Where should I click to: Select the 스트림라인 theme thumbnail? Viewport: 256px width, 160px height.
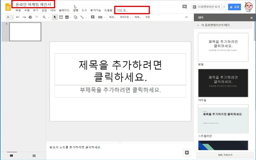(223, 119)
